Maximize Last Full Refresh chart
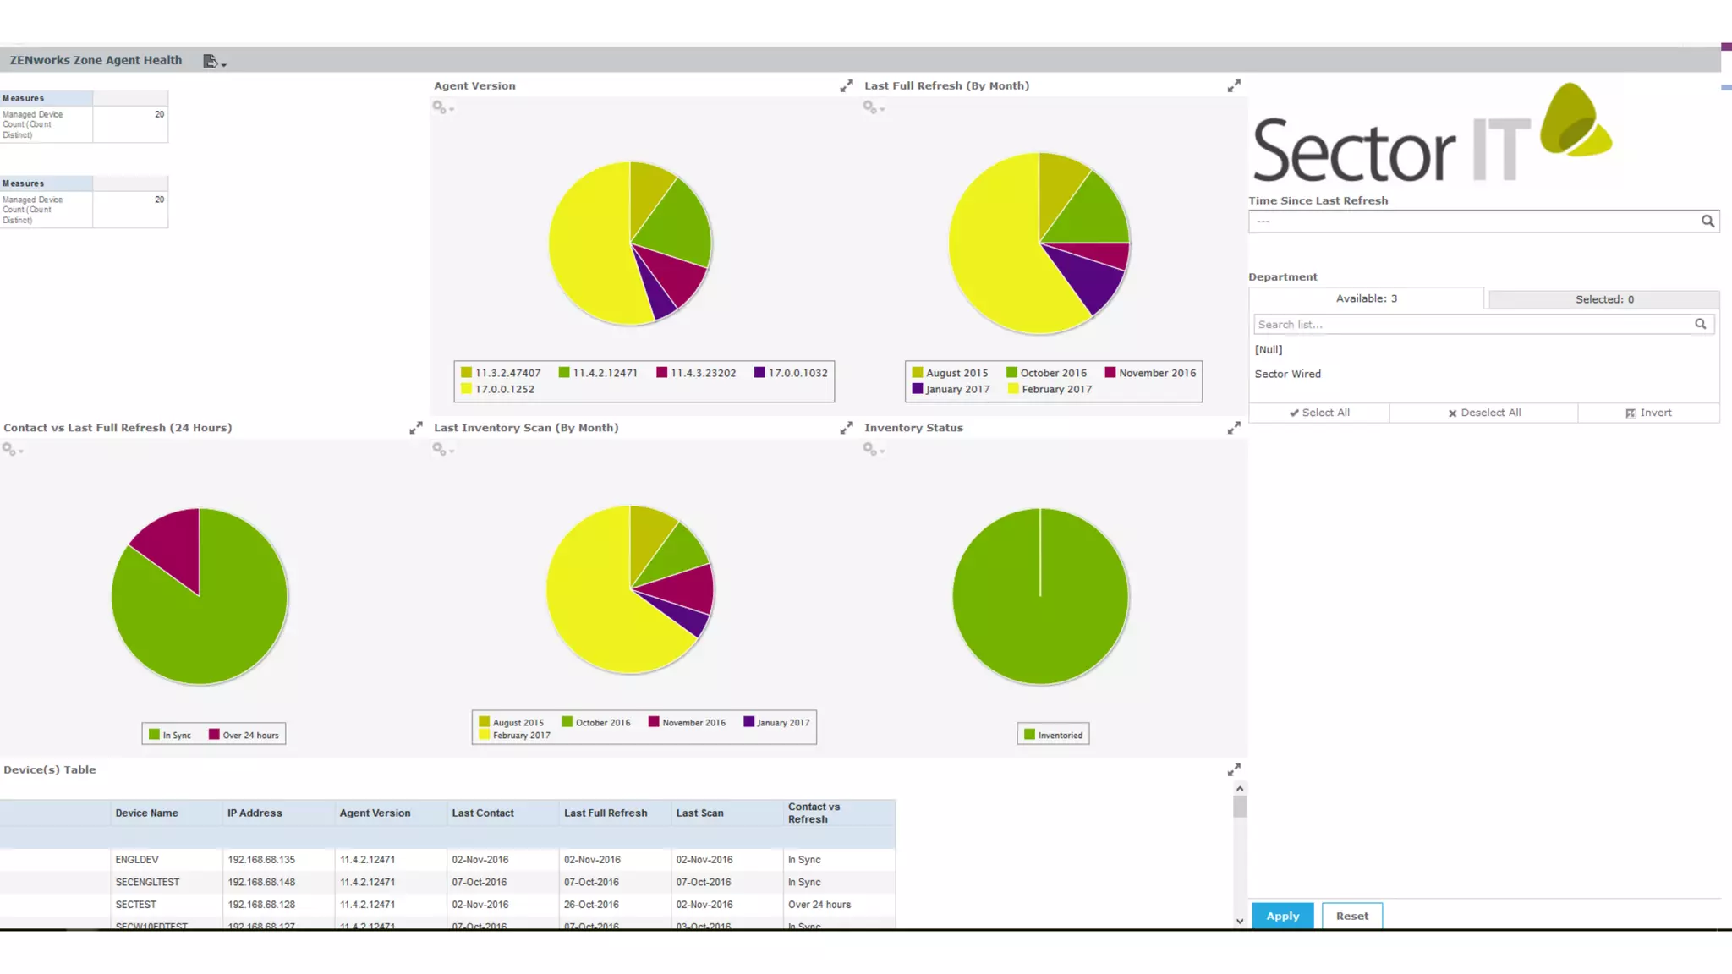This screenshot has width=1732, height=974. tap(1234, 86)
